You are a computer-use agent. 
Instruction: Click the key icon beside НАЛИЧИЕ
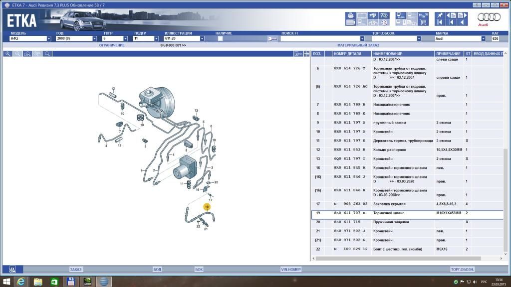(x=272, y=38)
